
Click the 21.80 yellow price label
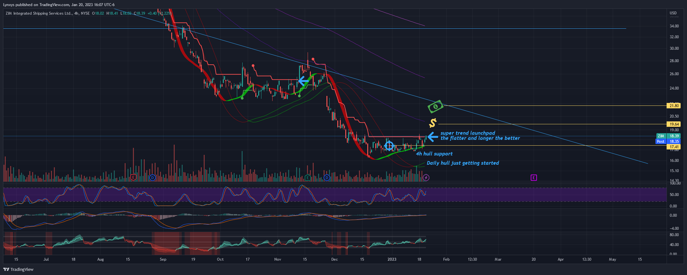[x=674, y=105]
